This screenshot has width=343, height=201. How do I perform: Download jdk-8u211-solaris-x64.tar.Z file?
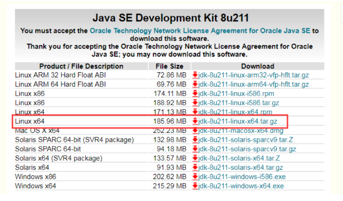(239, 158)
